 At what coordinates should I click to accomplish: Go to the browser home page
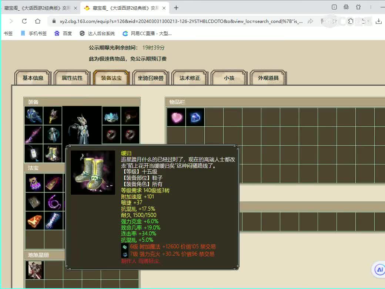38,21
